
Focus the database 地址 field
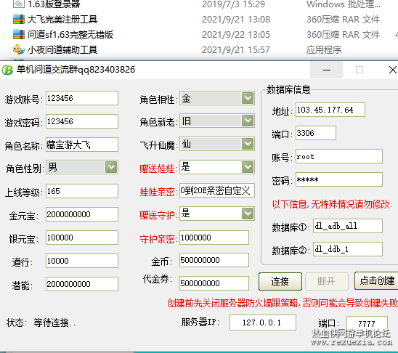[x=330, y=110]
